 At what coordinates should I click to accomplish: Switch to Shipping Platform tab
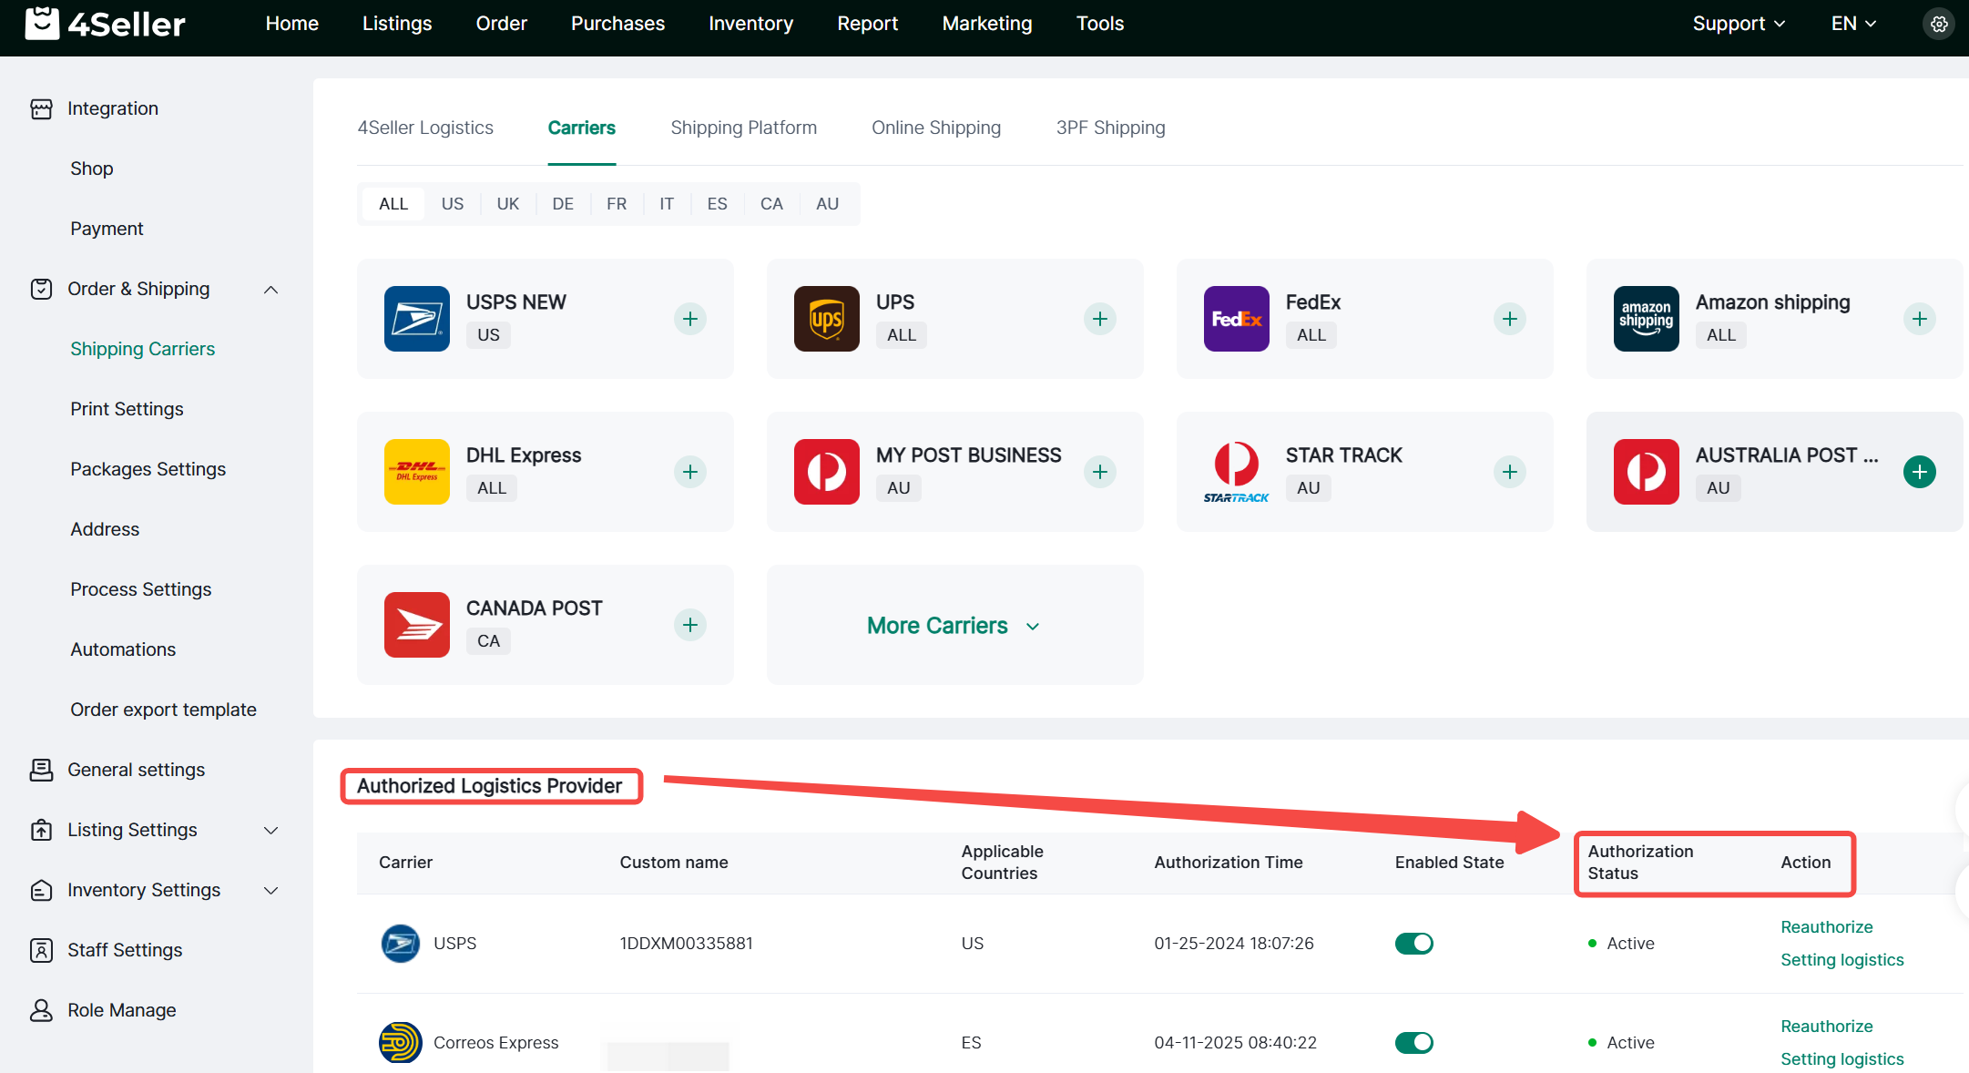click(743, 128)
